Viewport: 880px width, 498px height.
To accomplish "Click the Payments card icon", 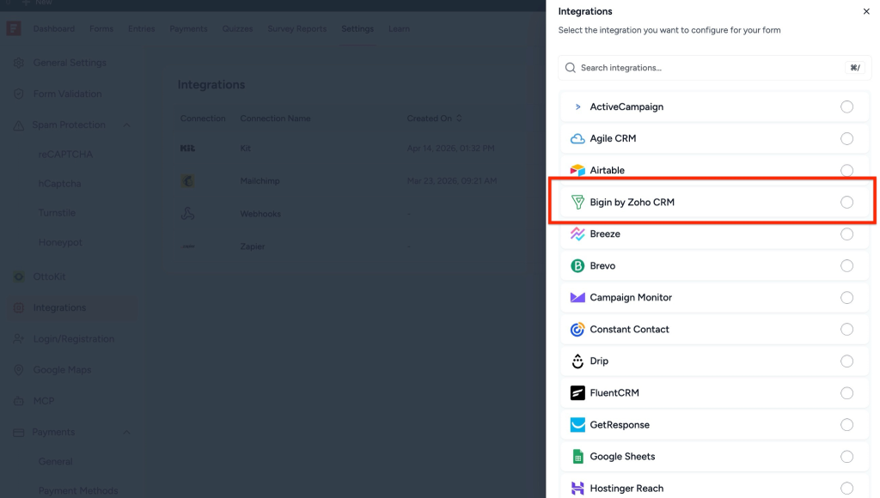I will (x=19, y=433).
